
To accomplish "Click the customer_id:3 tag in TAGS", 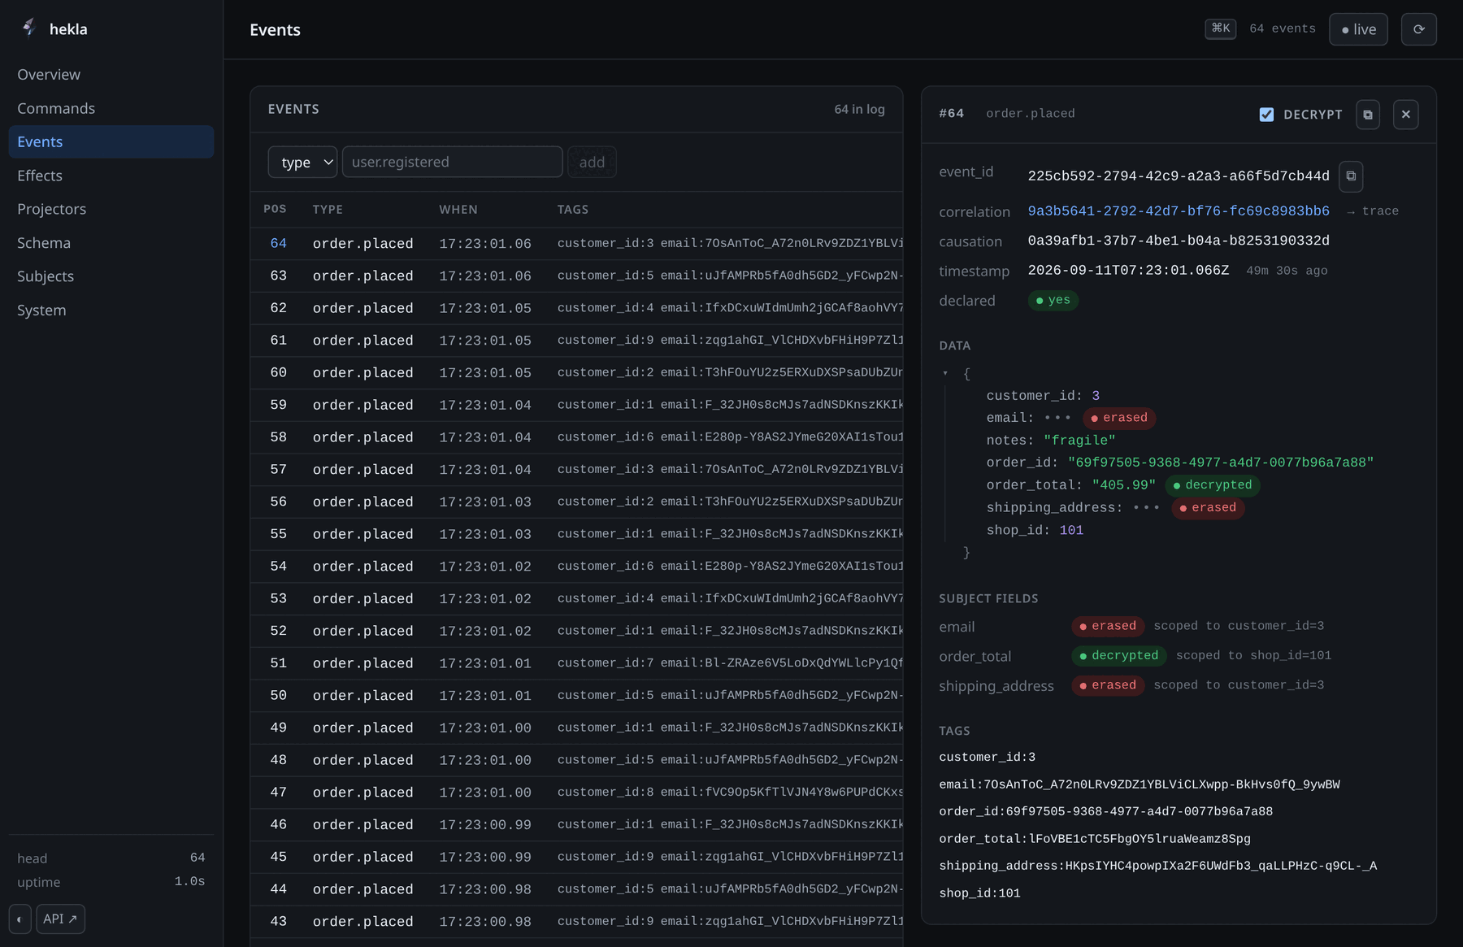I will tap(987, 758).
